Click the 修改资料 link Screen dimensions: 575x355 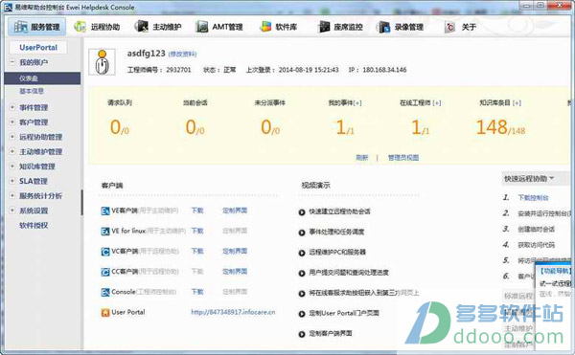pos(182,55)
